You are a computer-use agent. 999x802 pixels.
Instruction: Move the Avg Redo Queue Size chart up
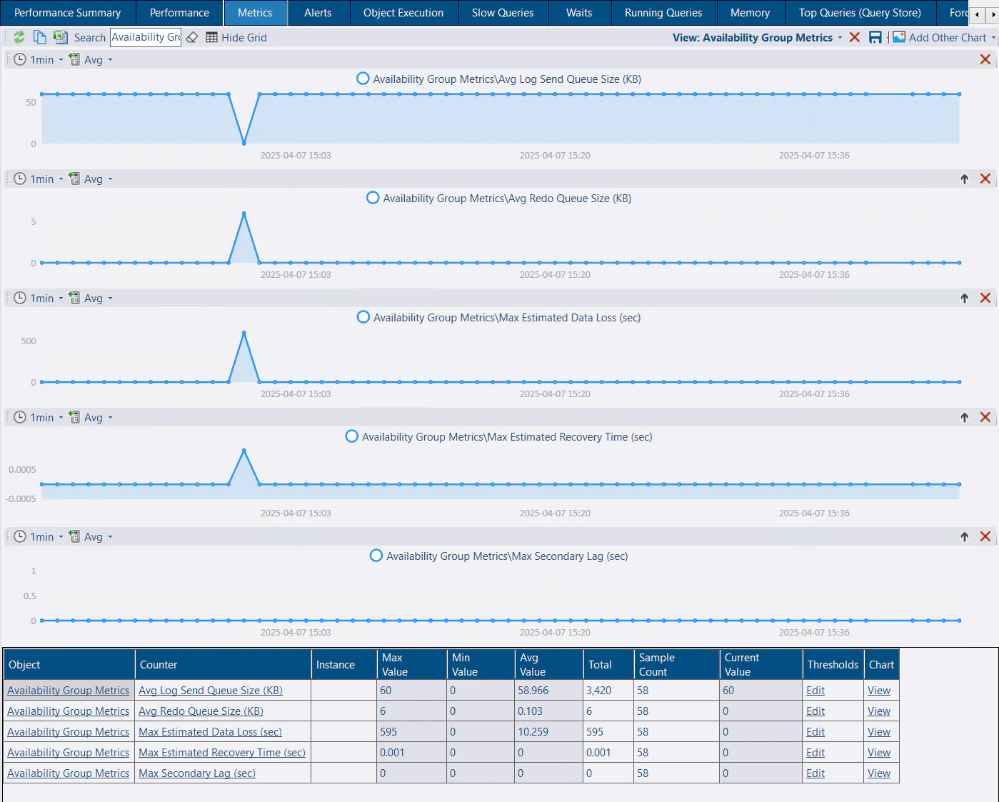(x=965, y=179)
